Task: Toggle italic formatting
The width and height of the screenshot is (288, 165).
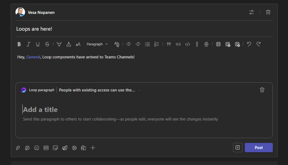Action: tap(28, 44)
